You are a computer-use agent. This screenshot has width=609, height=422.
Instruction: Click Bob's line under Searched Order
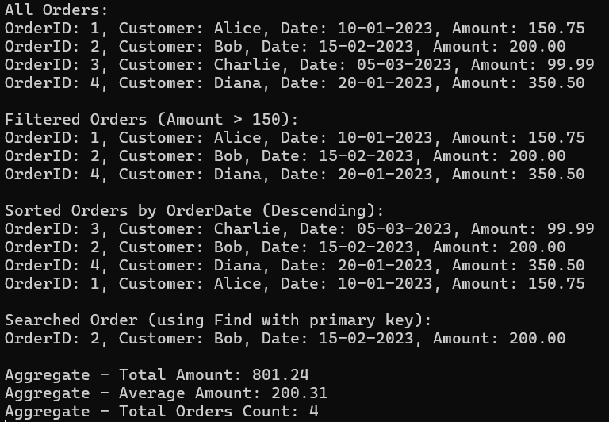click(x=285, y=339)
